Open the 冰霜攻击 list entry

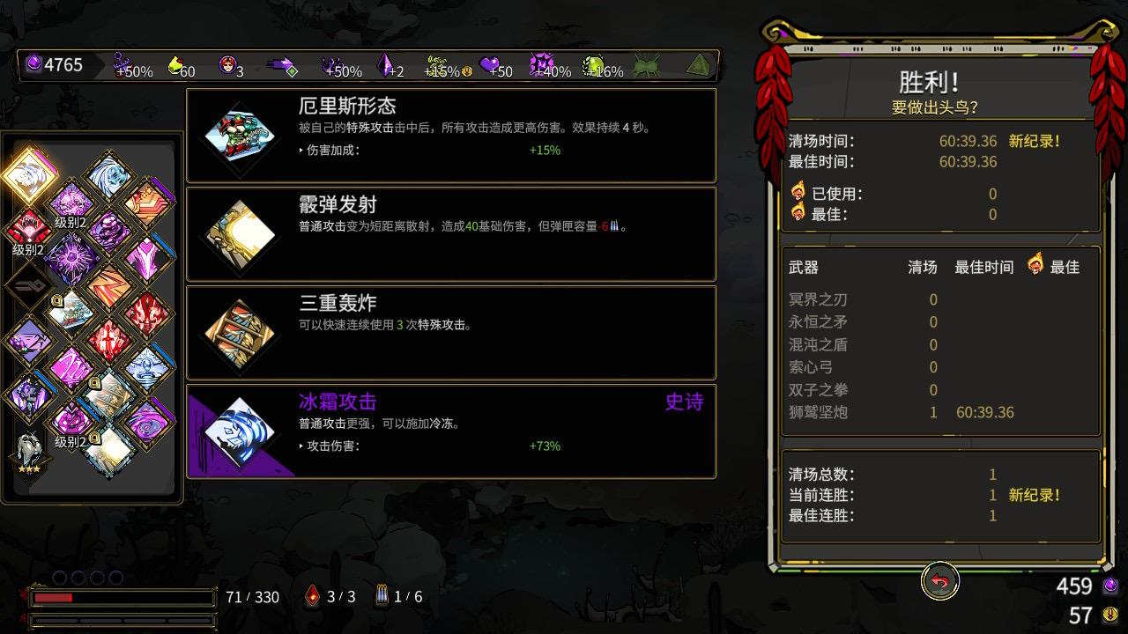[451, 431]
